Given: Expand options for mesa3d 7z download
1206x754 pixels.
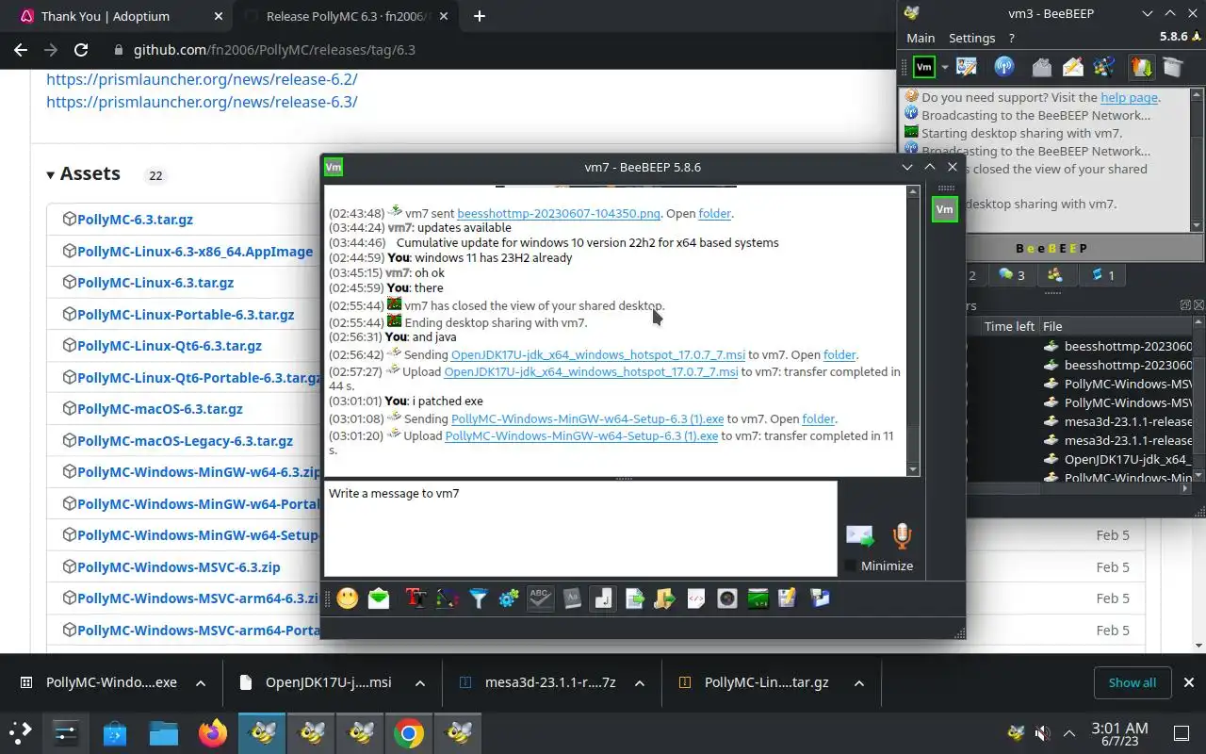Looking at the screenshot, I should [x=640, y=682].
